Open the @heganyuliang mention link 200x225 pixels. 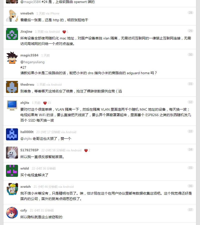point(32,62)
